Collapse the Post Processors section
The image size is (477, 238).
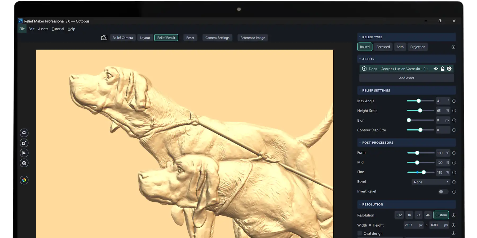360,143
